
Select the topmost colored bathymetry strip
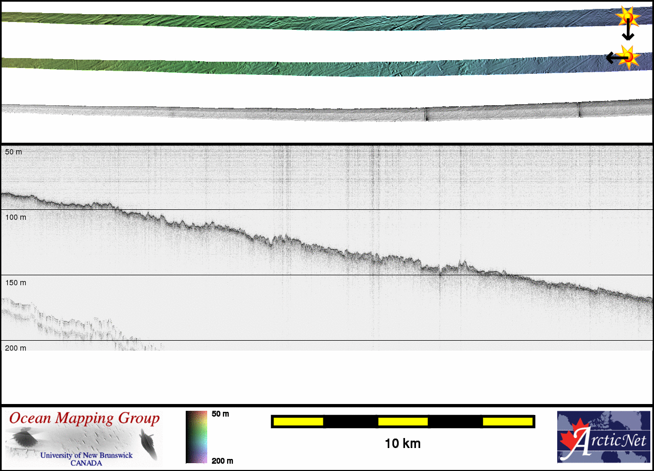click(x=314, y=22)
